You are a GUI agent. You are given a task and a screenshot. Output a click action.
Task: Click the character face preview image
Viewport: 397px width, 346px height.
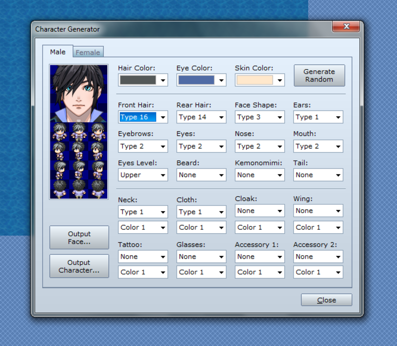point(79,93)
